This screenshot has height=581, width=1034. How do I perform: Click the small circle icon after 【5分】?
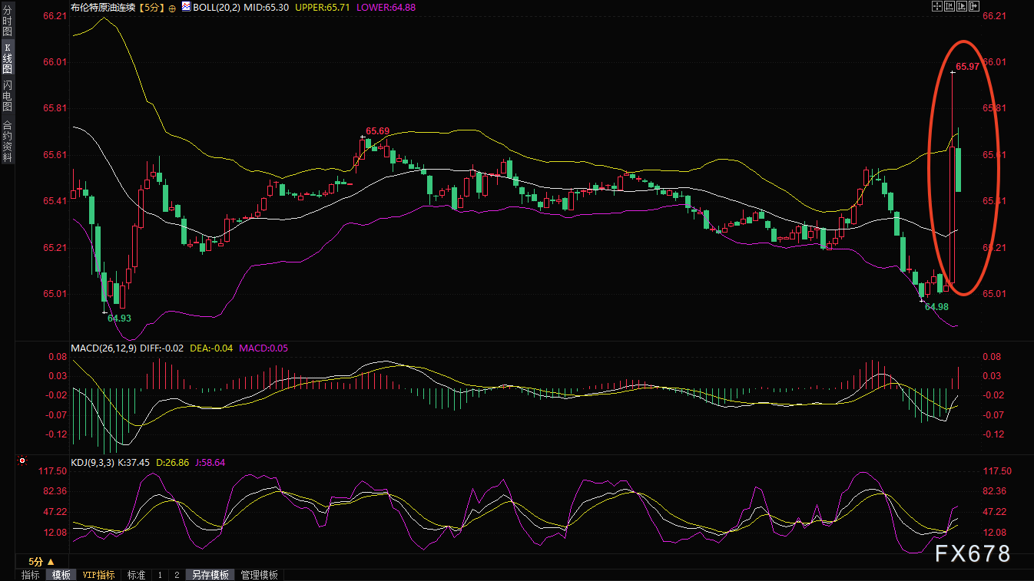(172, 7)
